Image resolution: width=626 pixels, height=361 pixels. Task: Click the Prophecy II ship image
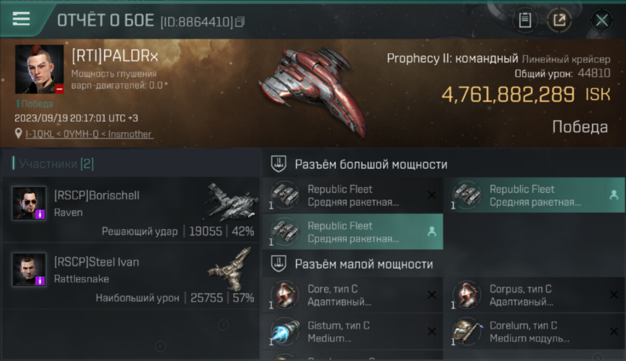(x=313, y=91)
